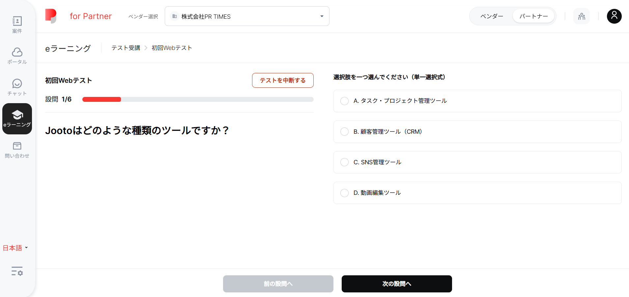
Task: Select answer B. 顧客管理ツール (CRM)
Action: [344, 132]
